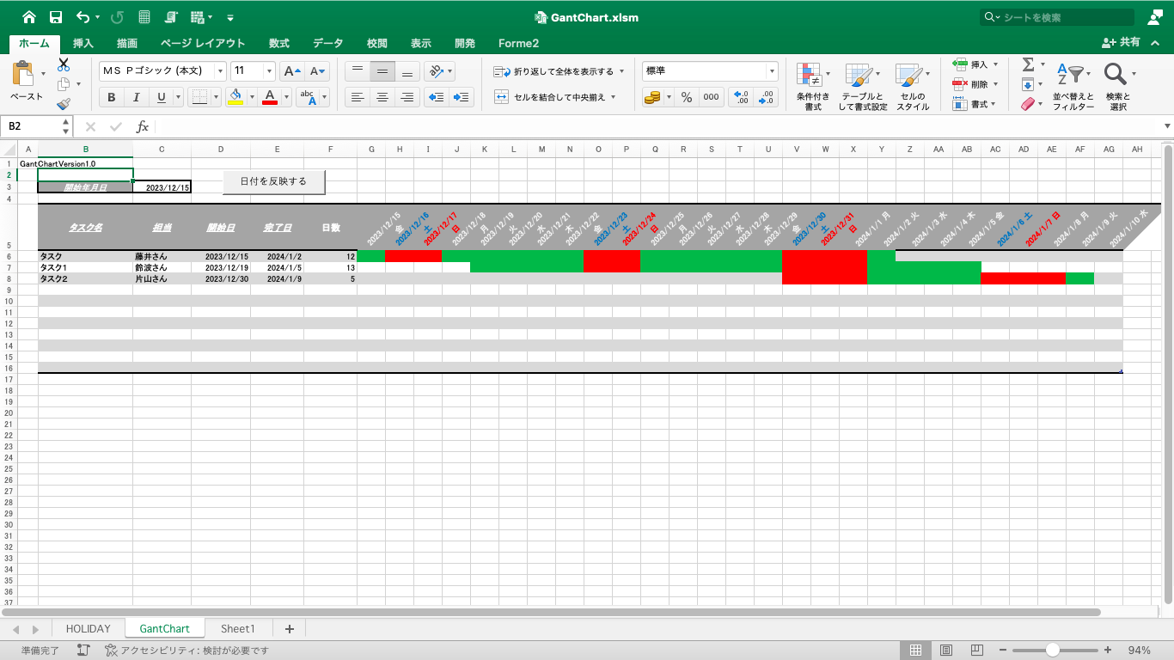The width and height of the screenshot is (1174, 660).
Task: Click the AutoSum sigma icon
Action: pyautogui.click(x=1027, y=64)
